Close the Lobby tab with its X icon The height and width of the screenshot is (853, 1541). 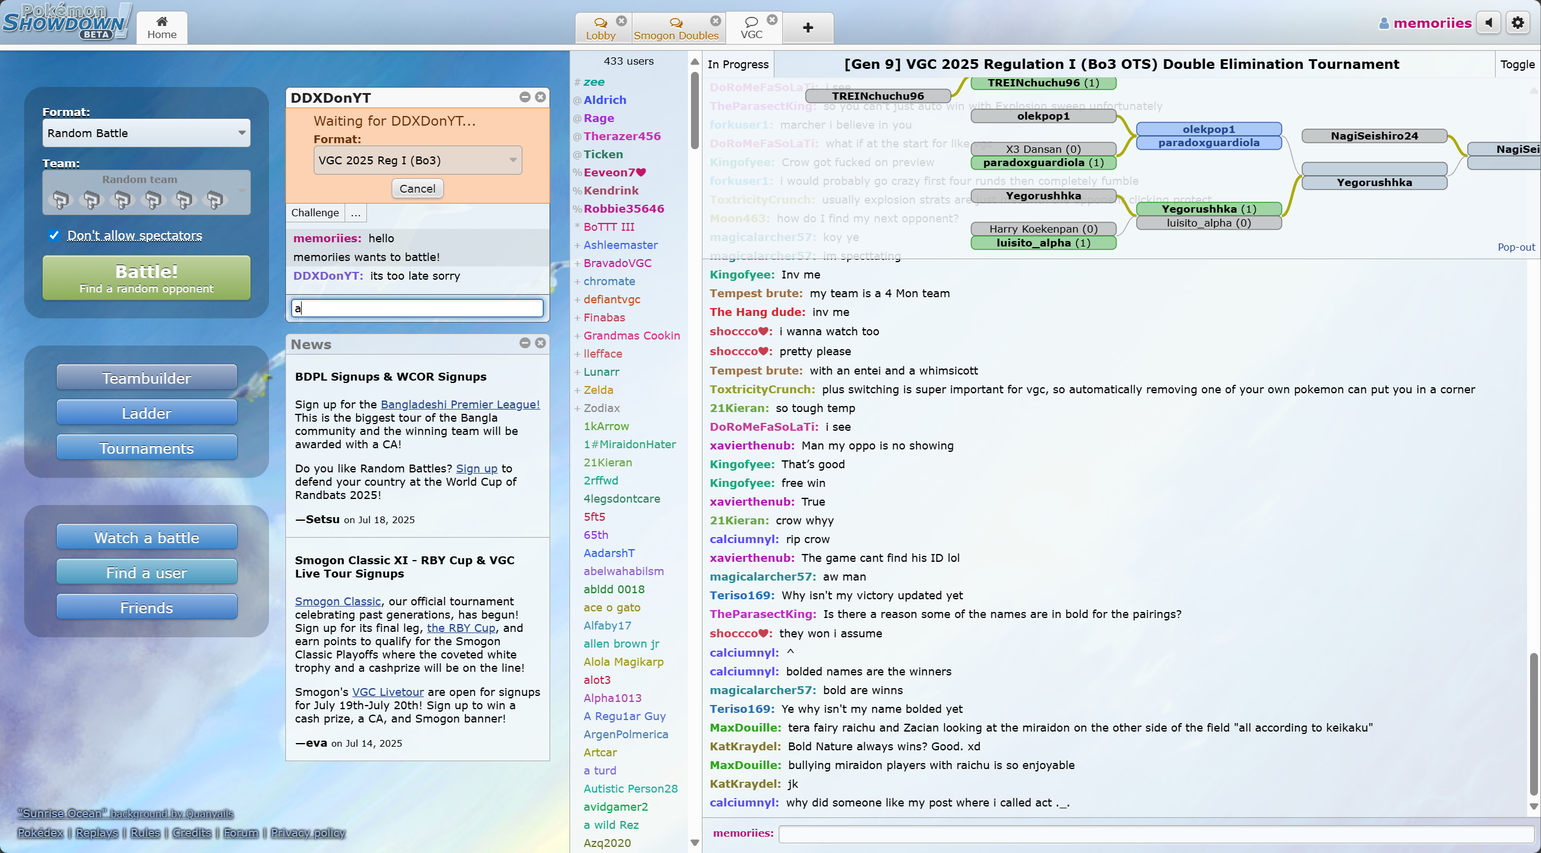click(621, 21)
